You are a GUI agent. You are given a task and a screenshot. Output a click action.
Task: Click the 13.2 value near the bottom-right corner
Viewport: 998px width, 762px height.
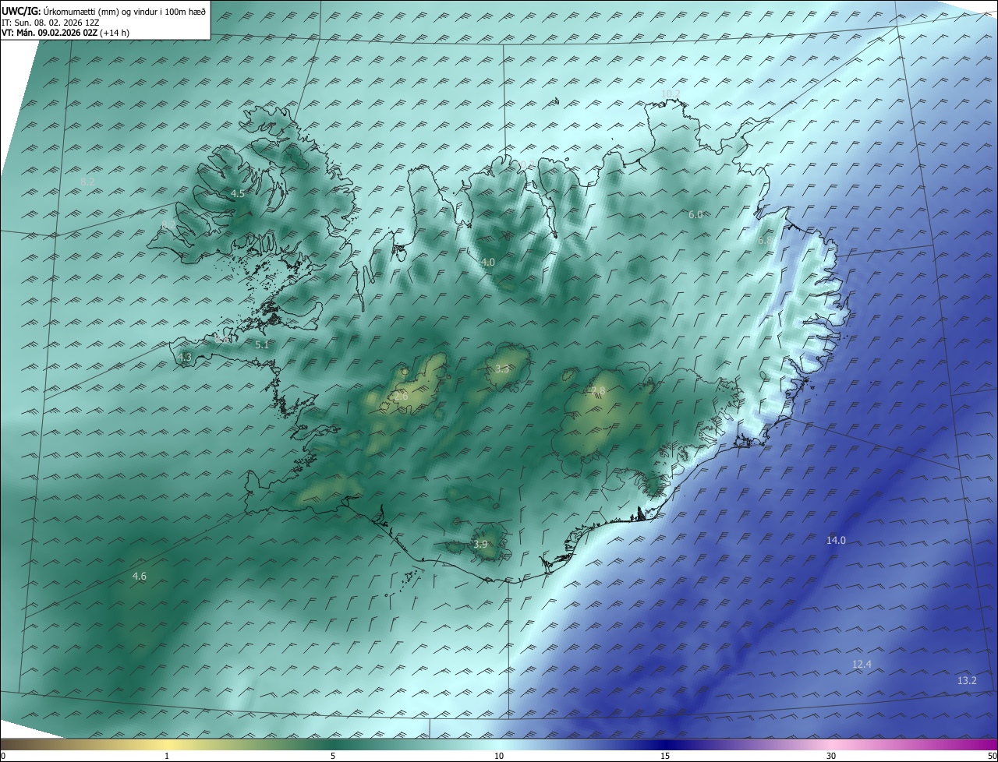[966, 680]
